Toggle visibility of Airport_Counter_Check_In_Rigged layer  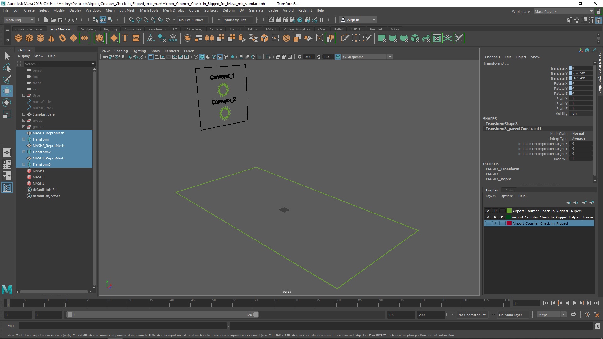pyautogui.click(x=488, y=223)
